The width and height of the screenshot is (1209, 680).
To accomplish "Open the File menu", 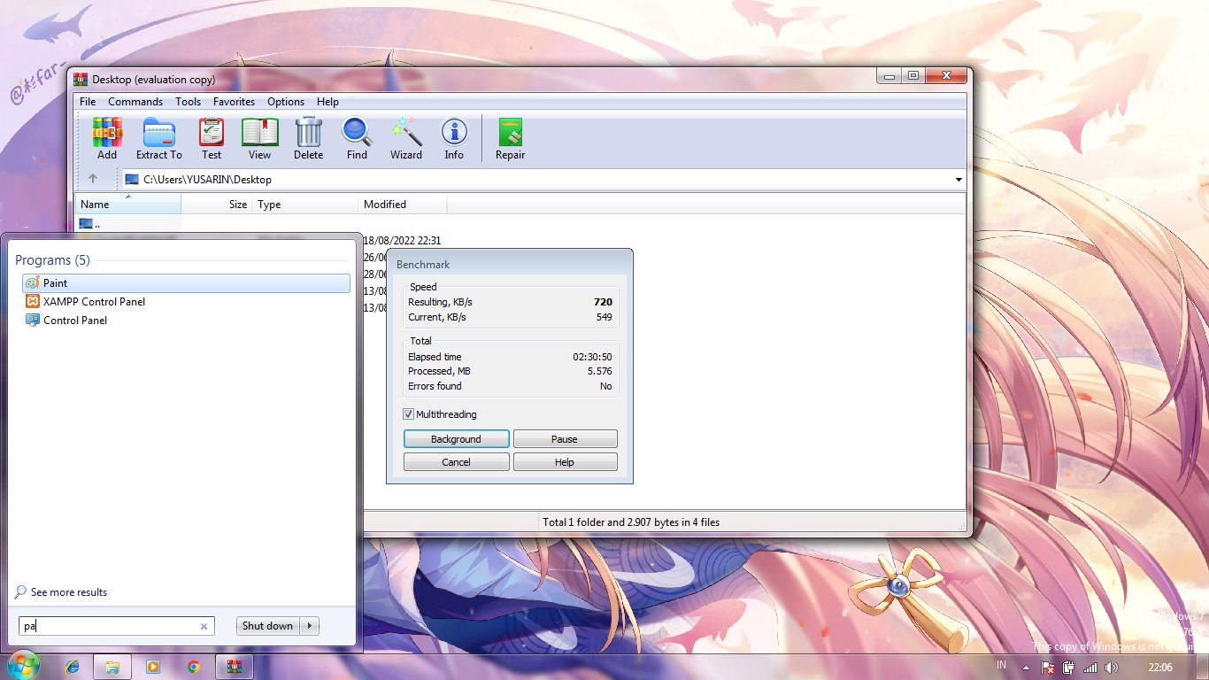I will point(88,102).
